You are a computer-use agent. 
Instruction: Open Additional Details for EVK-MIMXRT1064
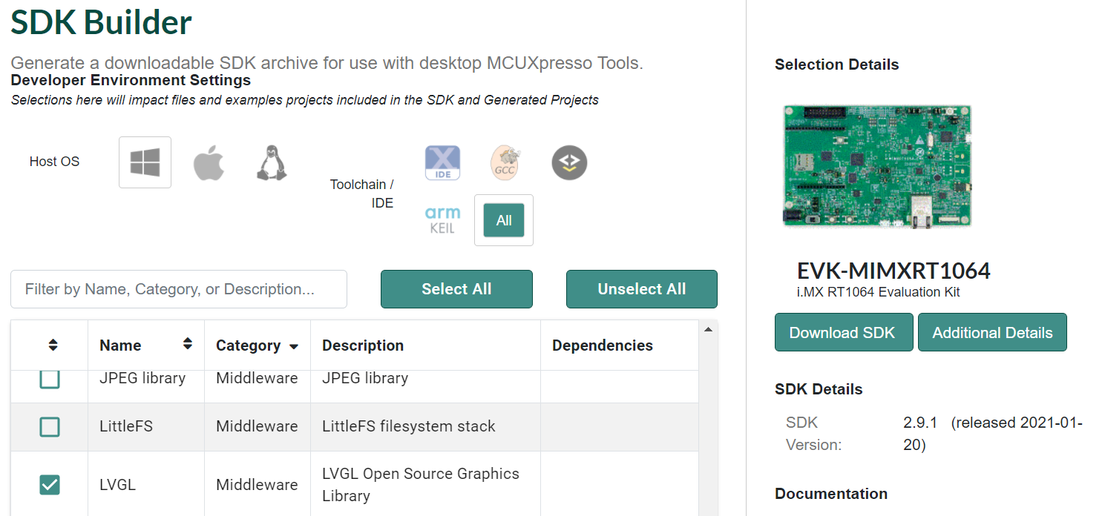992,332
